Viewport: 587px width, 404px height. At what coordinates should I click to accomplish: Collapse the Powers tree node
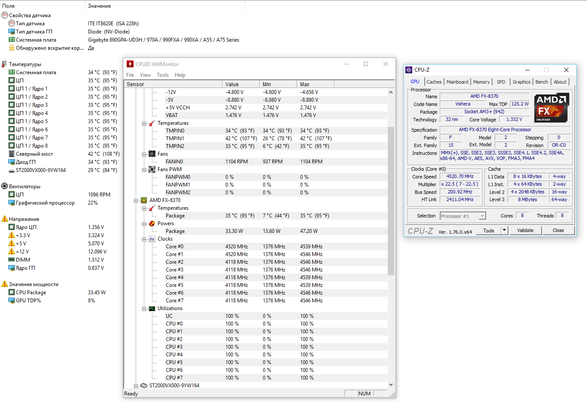[144, 224]
